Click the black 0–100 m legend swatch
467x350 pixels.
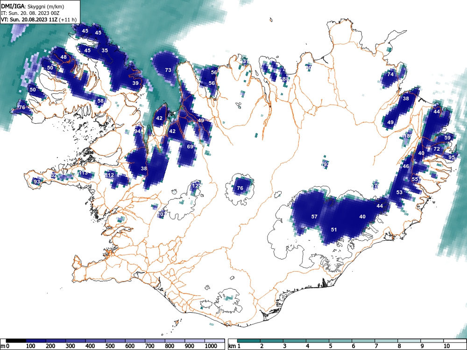tap(16, 341)
